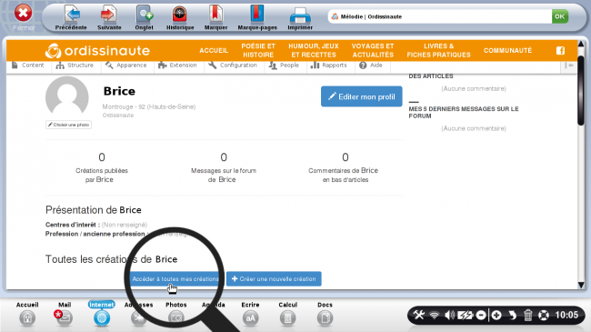Click the lifebuoy help icon in tray

point(544,315)
